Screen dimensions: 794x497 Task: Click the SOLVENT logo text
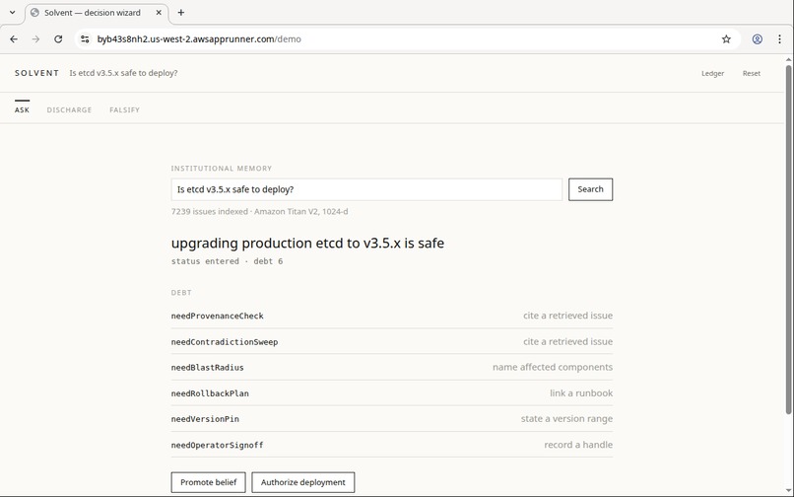[x=37, y=73]
